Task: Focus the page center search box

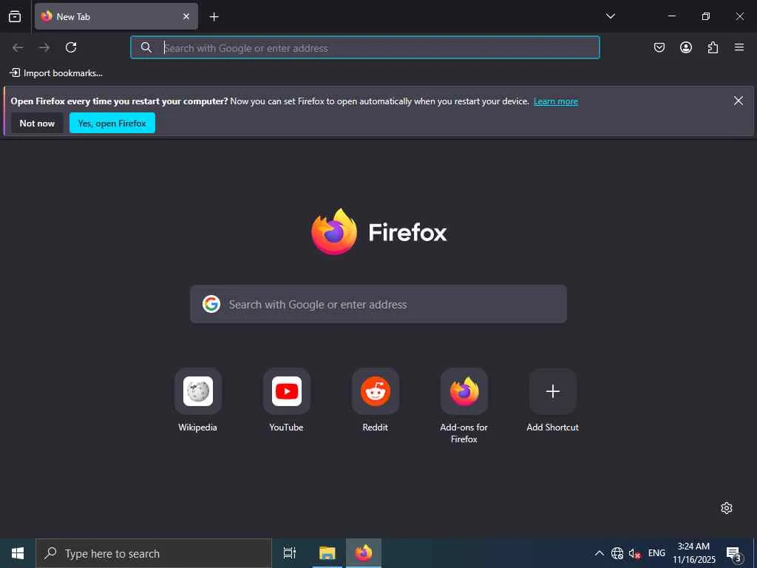Action: tap(378, 304)
